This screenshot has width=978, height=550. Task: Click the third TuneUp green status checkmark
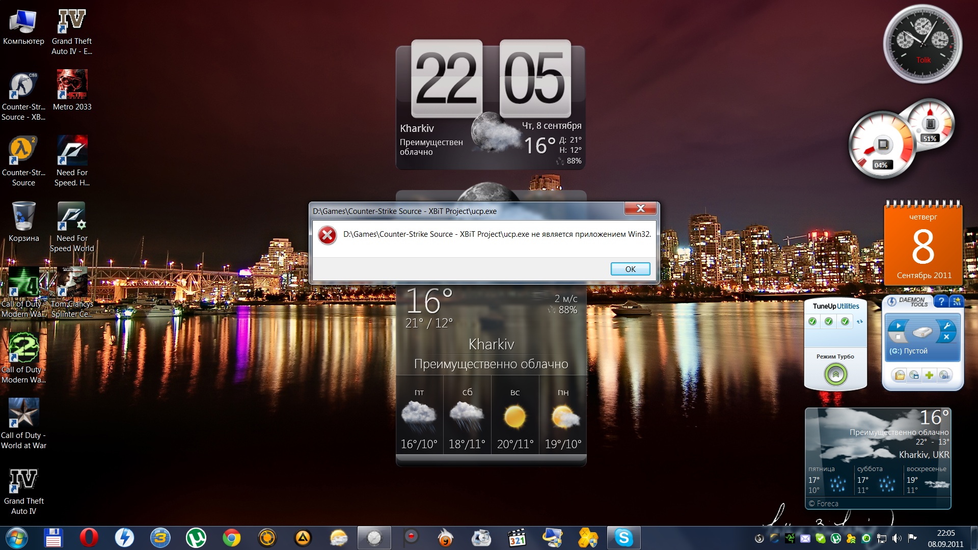845,321
